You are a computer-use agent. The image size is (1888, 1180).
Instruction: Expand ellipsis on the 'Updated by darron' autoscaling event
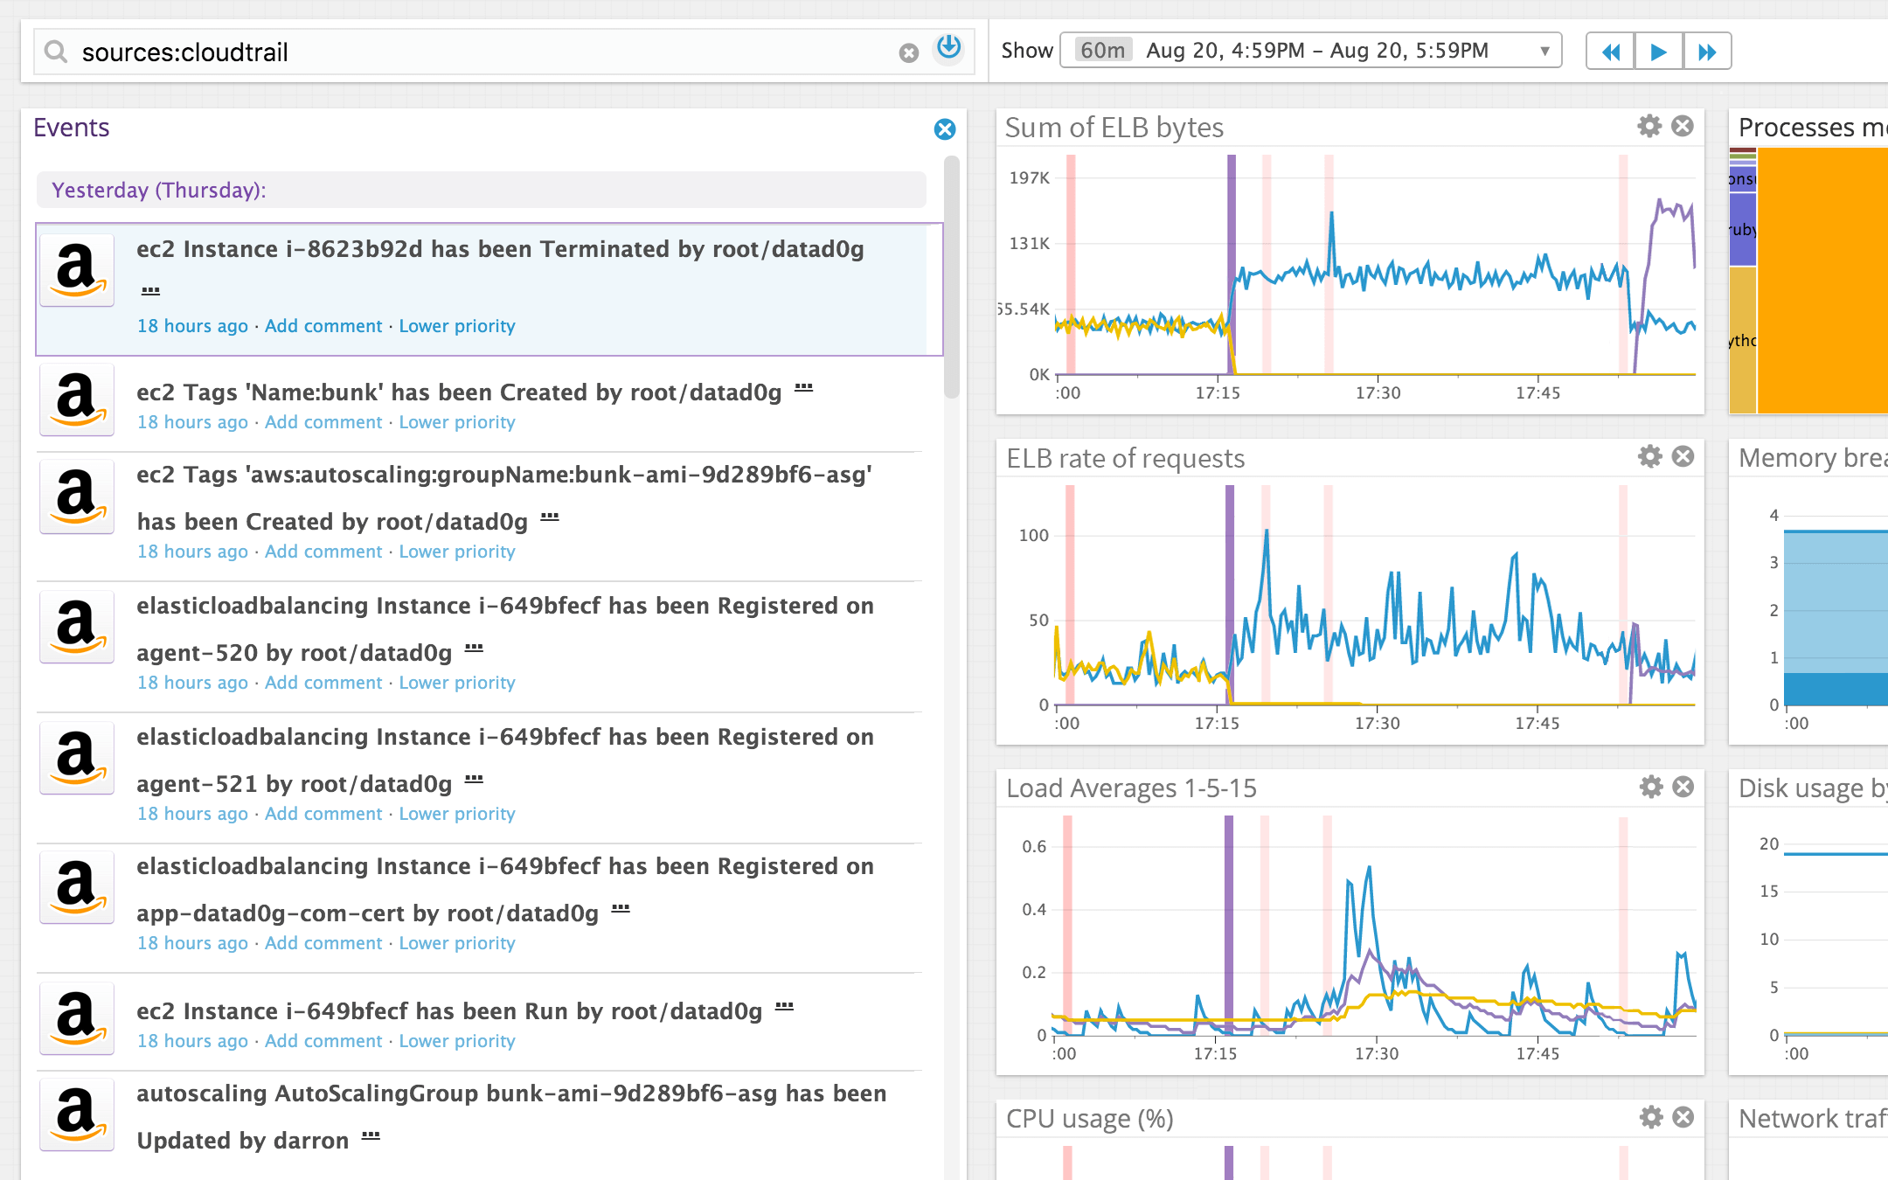coord(371,1136)
